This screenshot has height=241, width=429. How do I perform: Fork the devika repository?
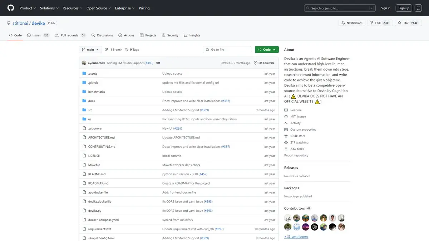(380, 23)
